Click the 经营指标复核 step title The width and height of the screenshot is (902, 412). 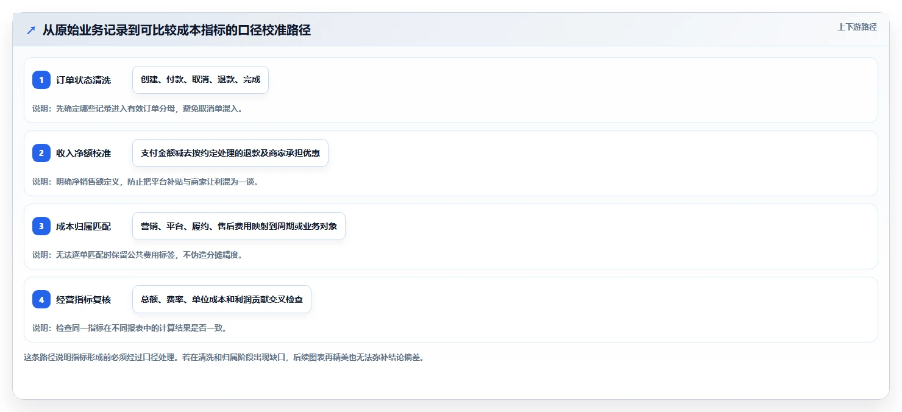[x=83, y=299]
